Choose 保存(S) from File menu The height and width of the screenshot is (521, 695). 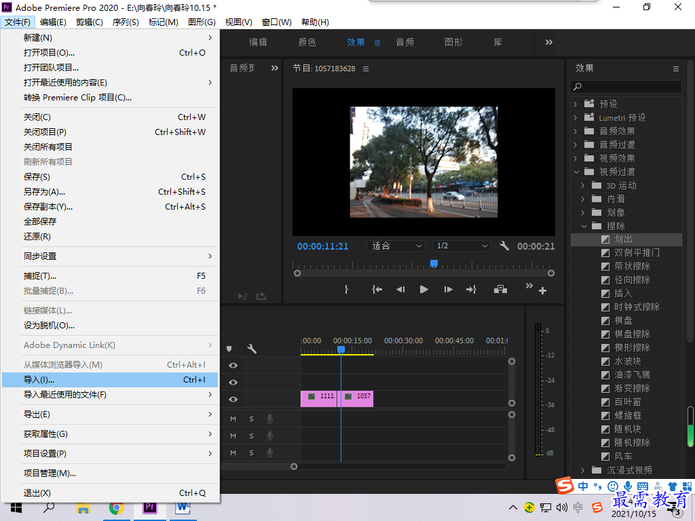110,177
